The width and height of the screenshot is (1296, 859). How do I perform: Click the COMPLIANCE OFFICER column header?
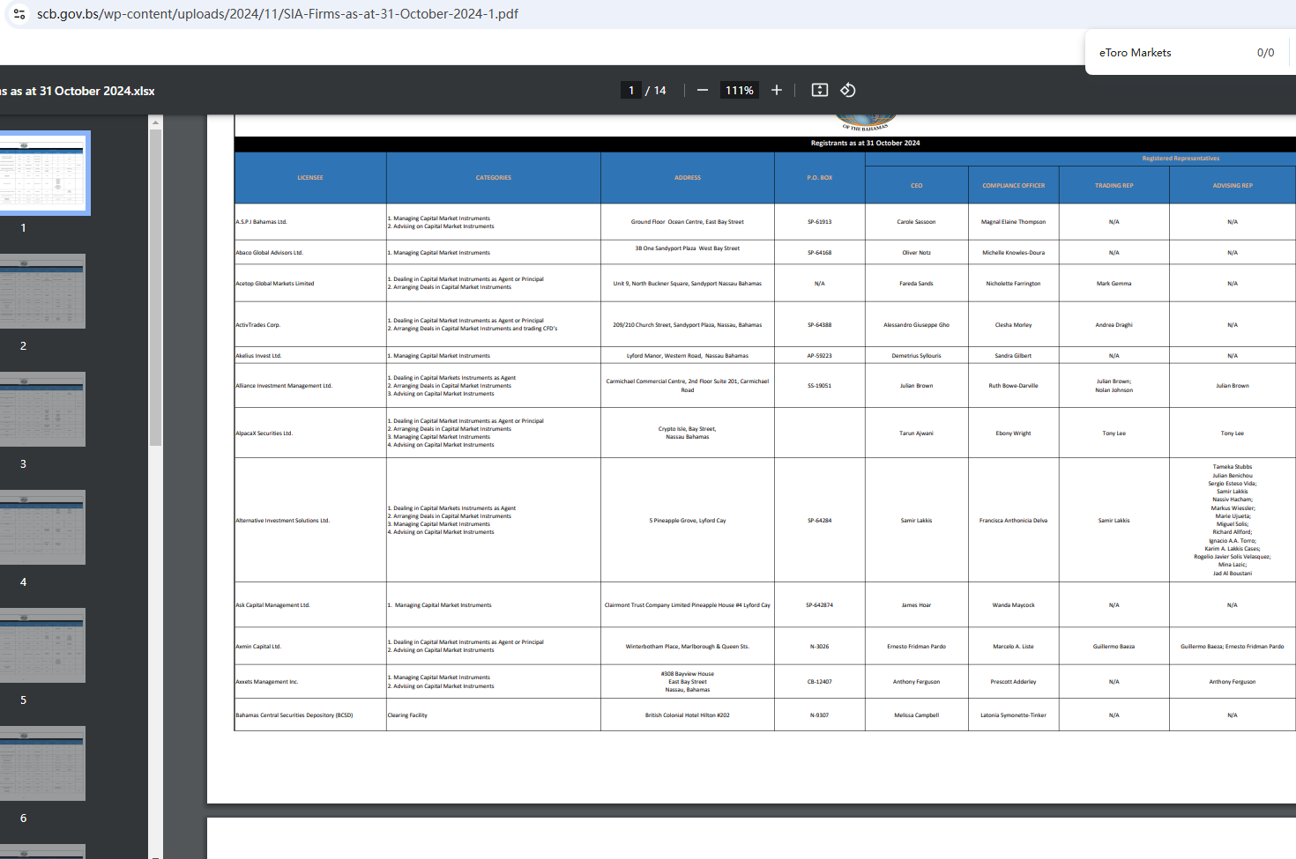point(1014,186)
